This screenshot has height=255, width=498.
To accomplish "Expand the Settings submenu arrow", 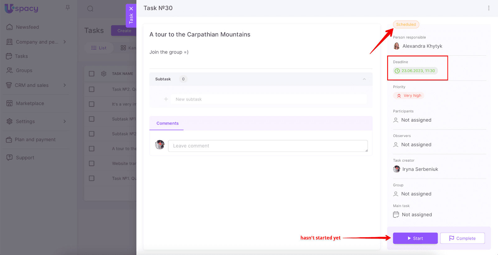I will coord(64,121).
